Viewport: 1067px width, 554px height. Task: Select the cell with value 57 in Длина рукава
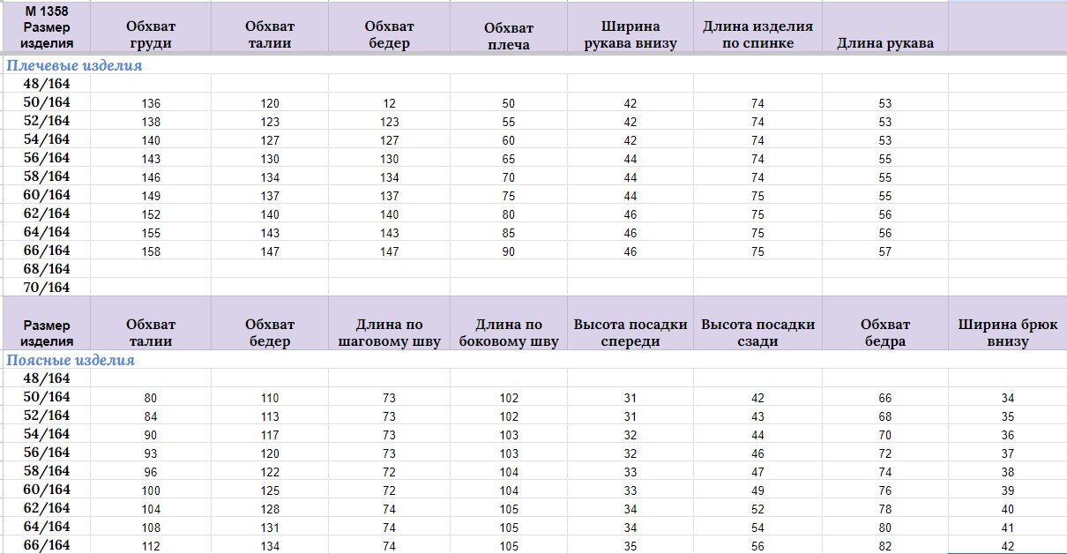click(884, 251)
